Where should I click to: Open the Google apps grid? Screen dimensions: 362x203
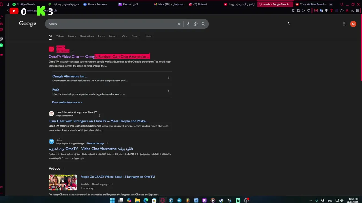coord(345,24)
